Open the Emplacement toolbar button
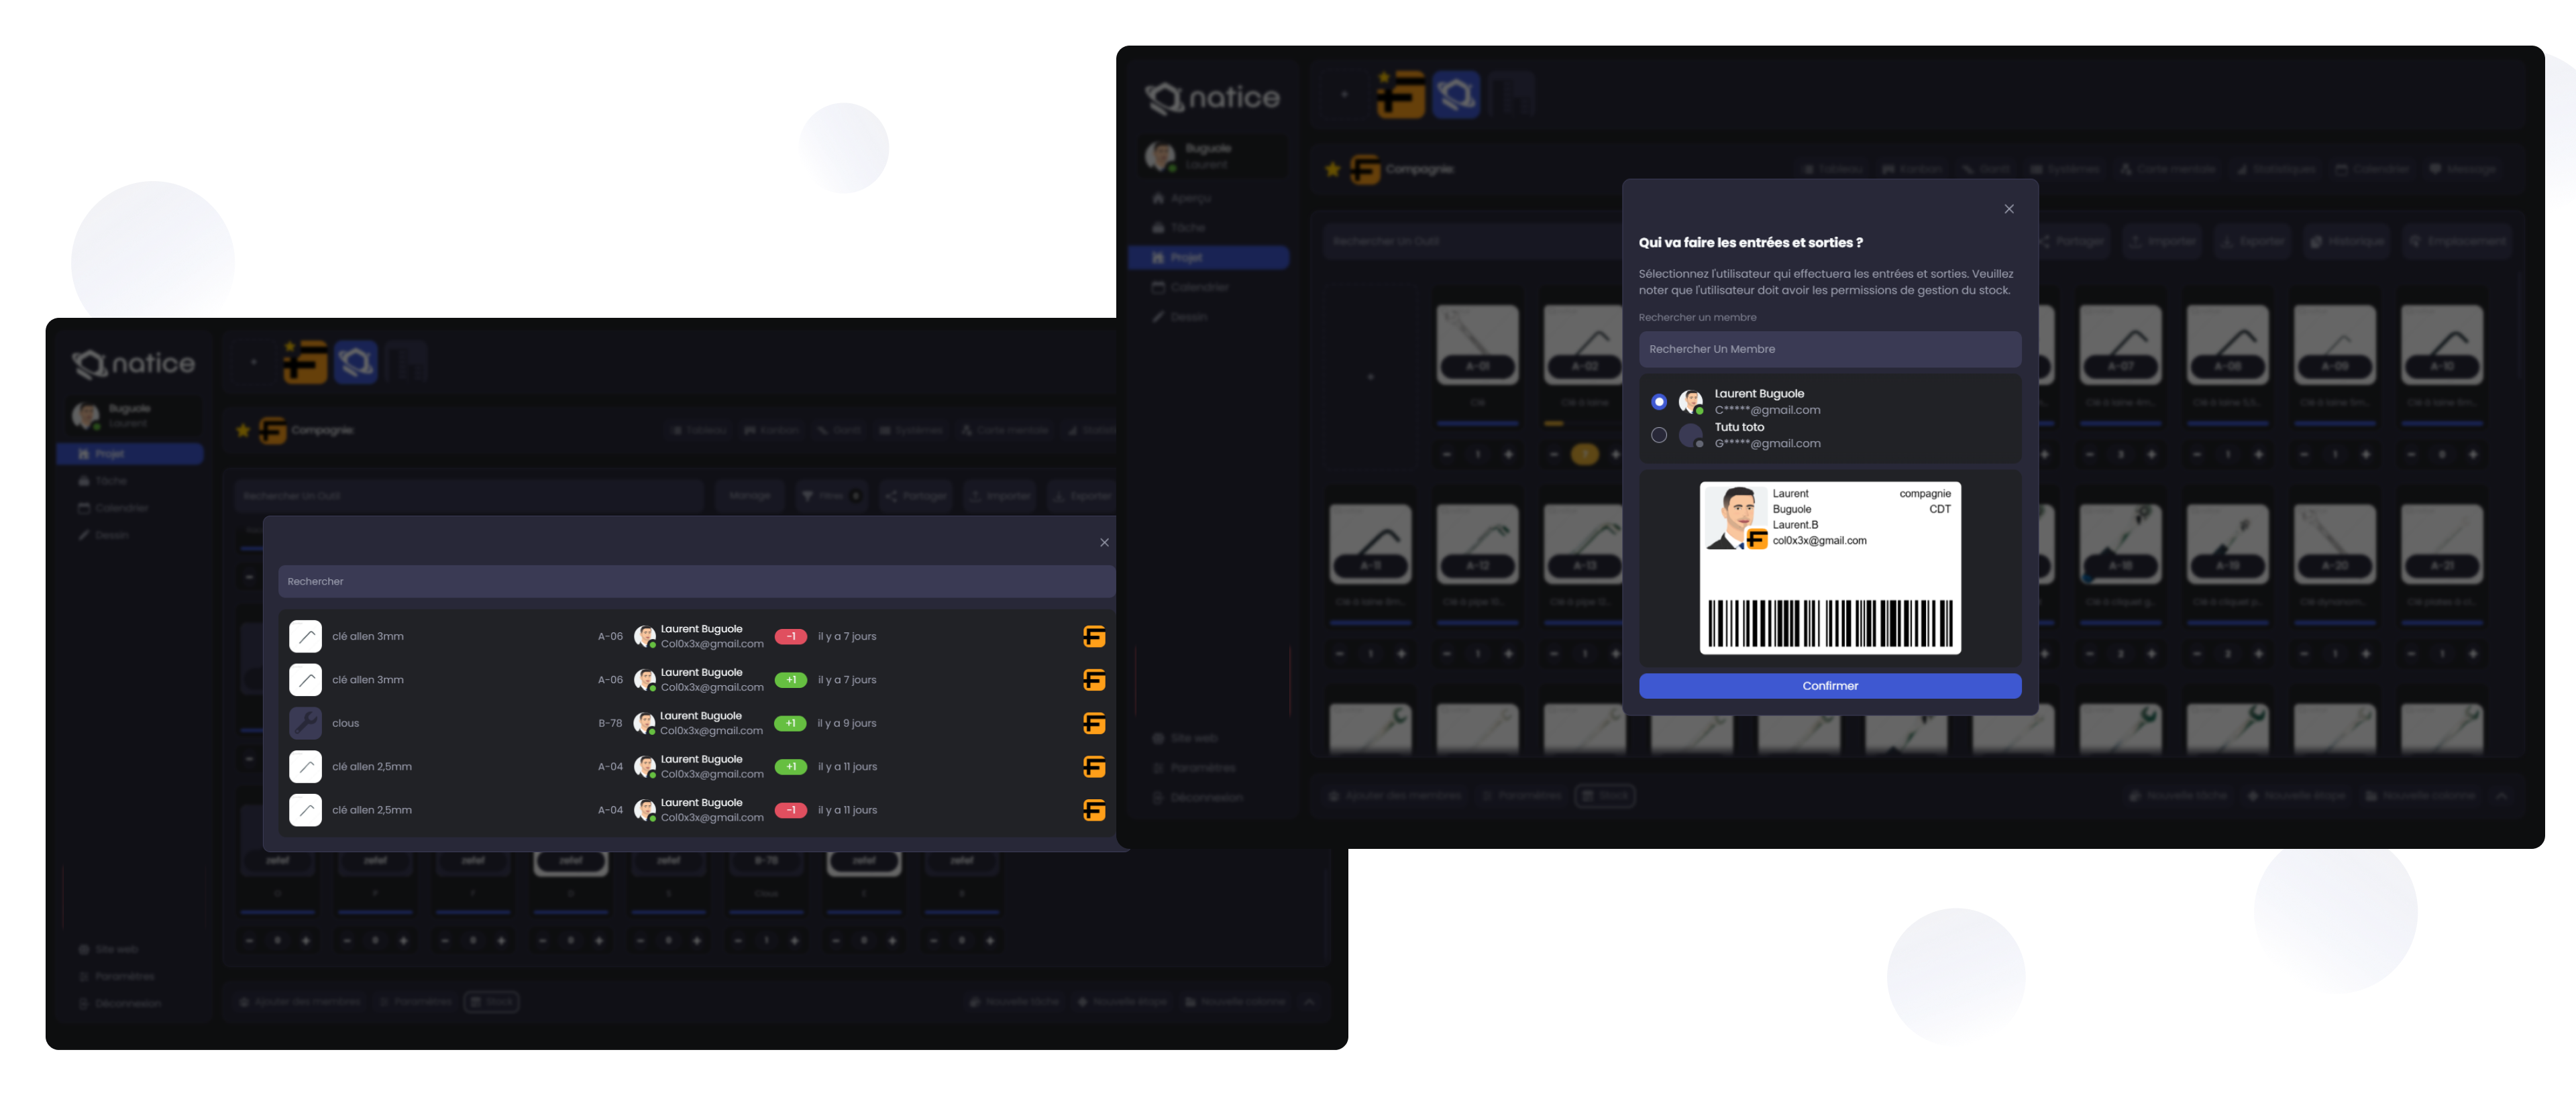 pos(2459,242)
